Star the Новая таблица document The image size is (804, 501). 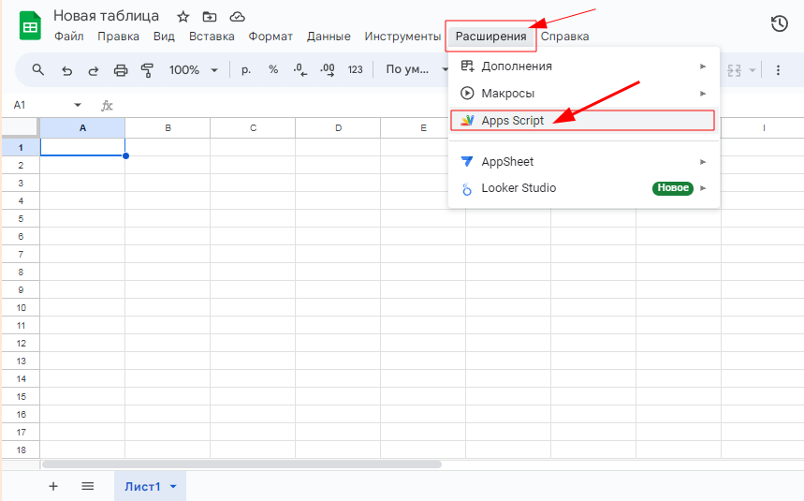pos(183,17)
